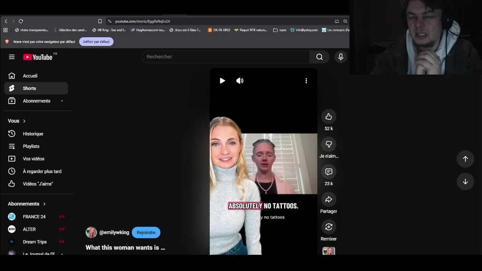This screenshot has height=271, width=482.
Task: Click Définir par défaut button
Action: click(96, 42)
